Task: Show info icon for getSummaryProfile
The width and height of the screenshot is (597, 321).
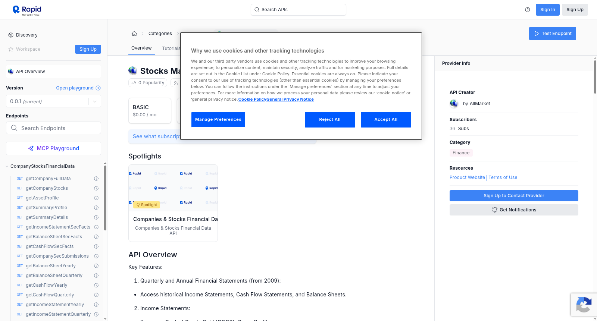Action: click(x=96, y=208)
